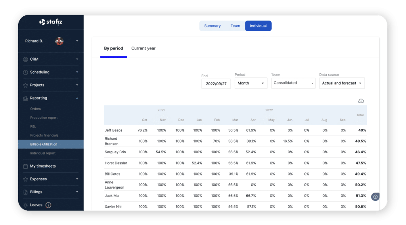Click the 2022 year header
Image resolution: width=406 pixels, height=225 pixels.
coord(269,110)
